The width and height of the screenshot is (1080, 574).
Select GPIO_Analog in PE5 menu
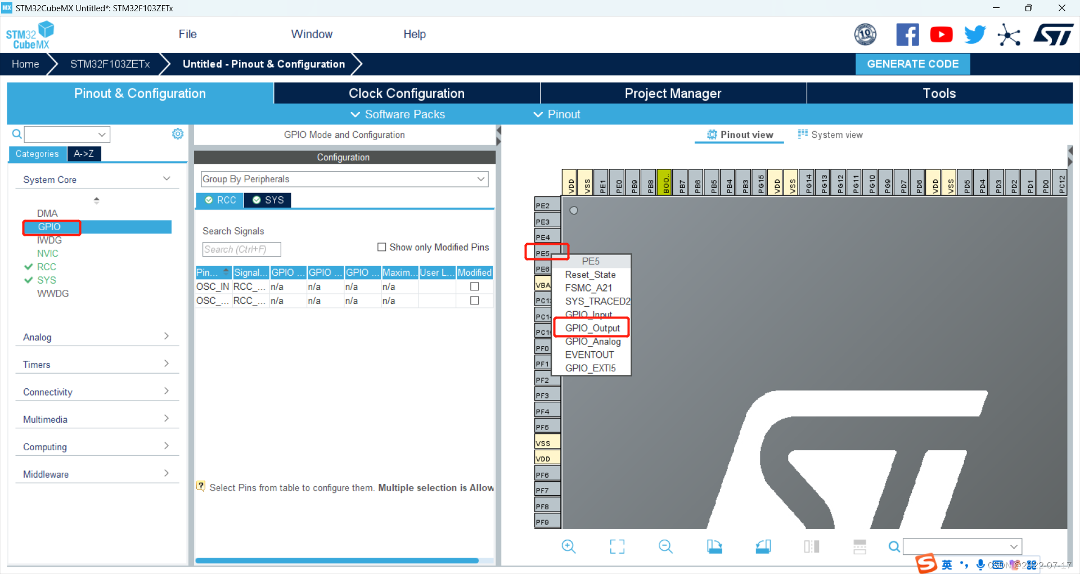(592, 342)
